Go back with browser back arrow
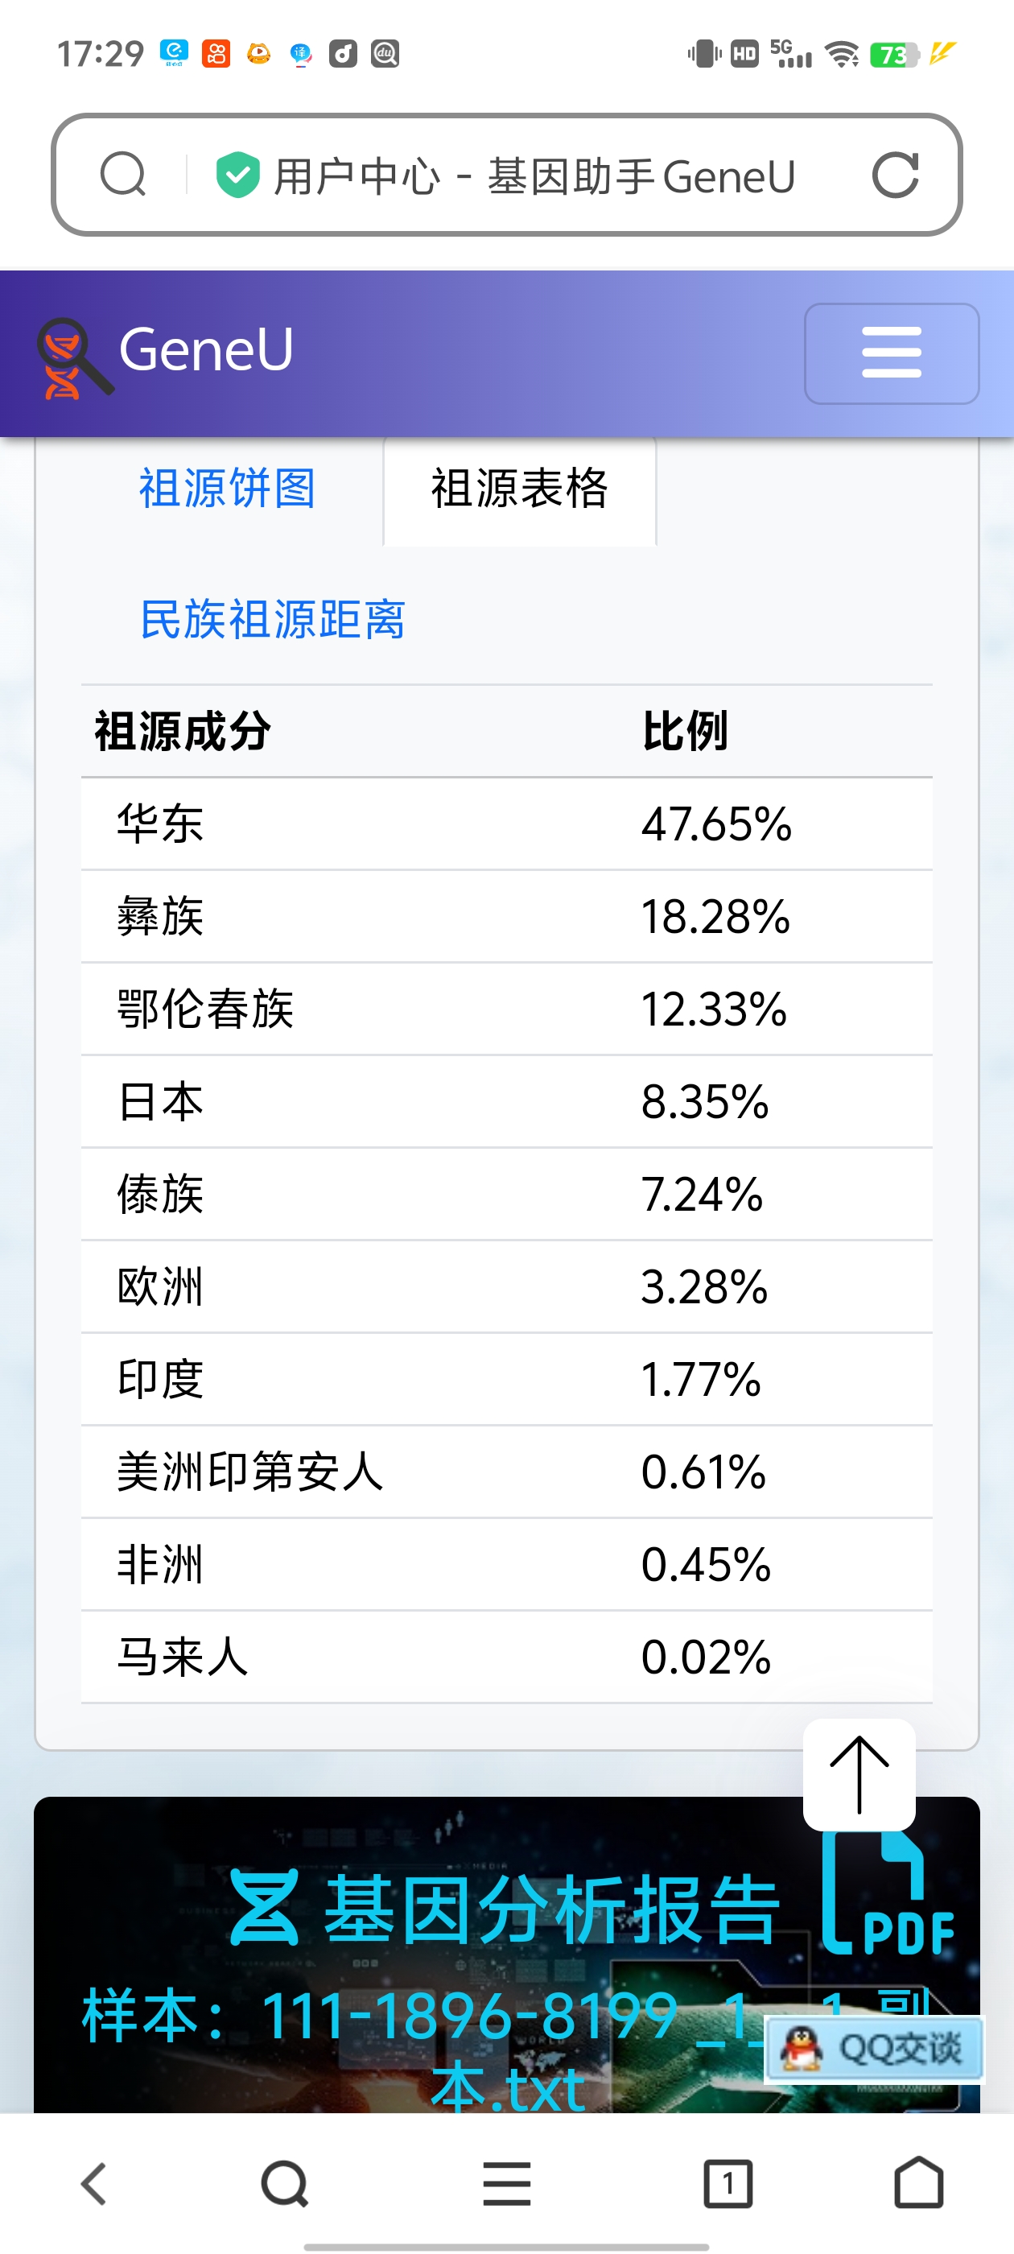The width and height of the screenshot is (1014, 2254). tap(93, 2184)
